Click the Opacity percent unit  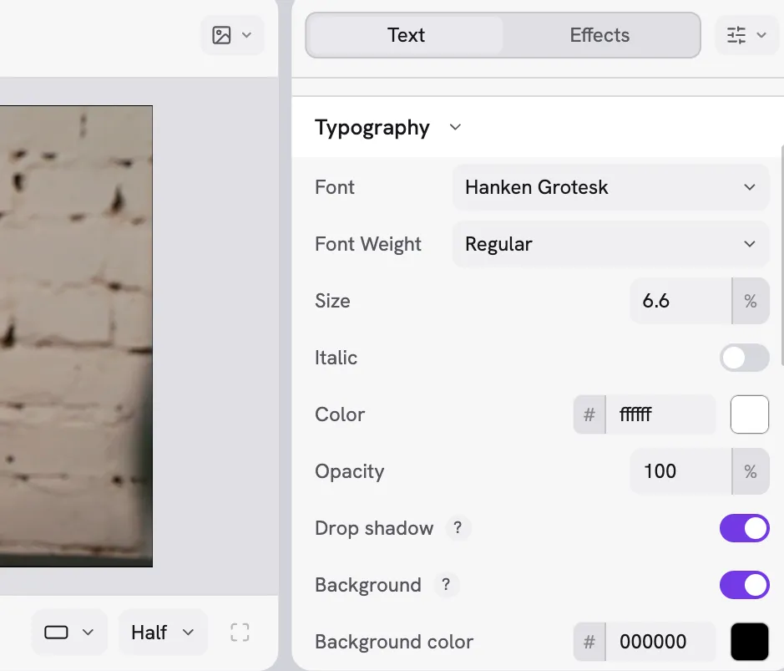point(751,471)
